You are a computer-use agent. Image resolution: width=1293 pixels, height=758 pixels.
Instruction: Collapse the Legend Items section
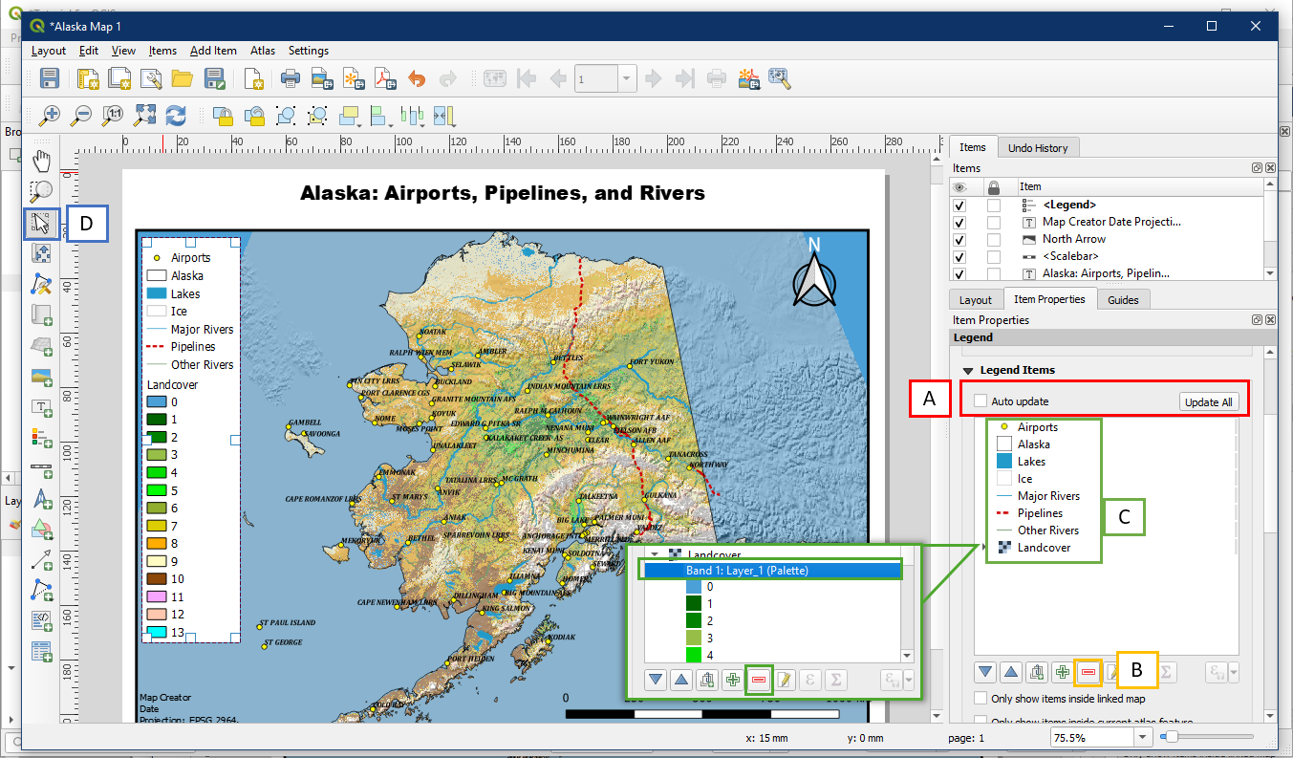(968, 370)
